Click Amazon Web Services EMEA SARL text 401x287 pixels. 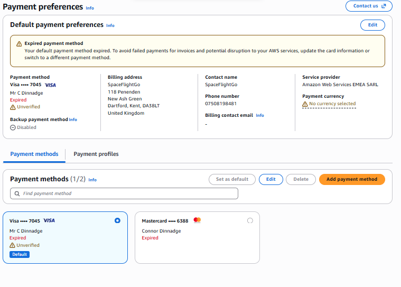tap(340, 85)
